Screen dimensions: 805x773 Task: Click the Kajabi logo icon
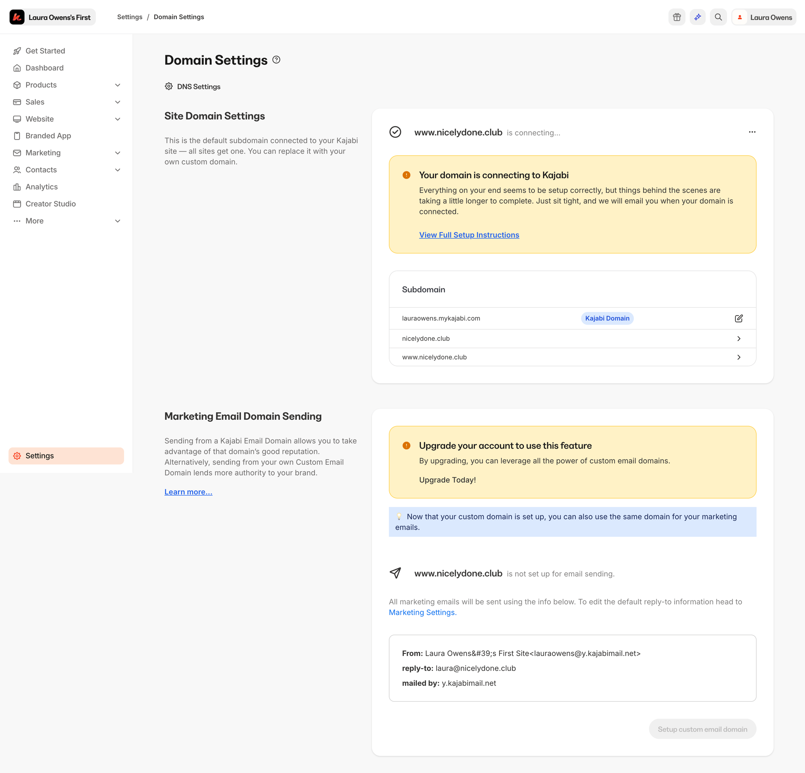[17, 17]
